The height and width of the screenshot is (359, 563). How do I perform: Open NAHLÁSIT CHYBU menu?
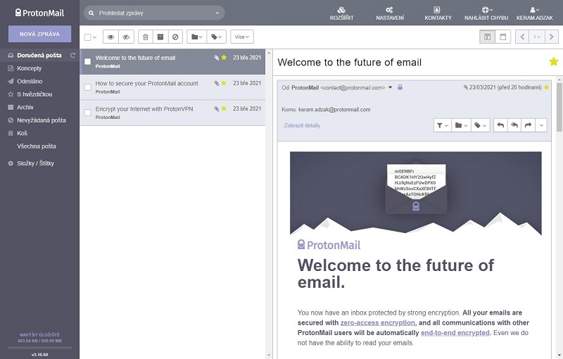[x=486, y=13]
